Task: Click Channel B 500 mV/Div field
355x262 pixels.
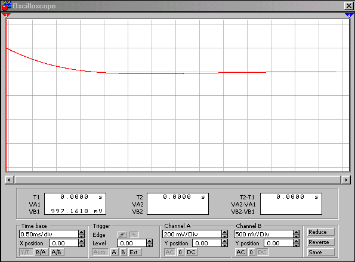Action: point(264,234)
